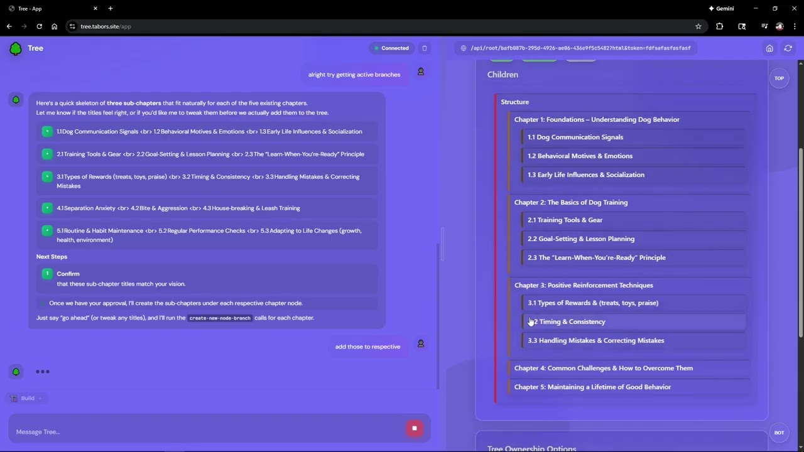Click the green step 1 Confirm badge
This screenshot has width=804, height=452.
click(x=47, y=274)
